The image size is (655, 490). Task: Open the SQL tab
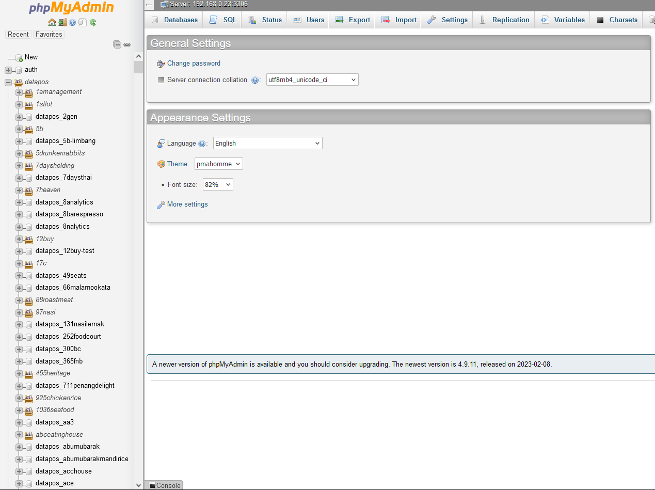click(223, 20)
